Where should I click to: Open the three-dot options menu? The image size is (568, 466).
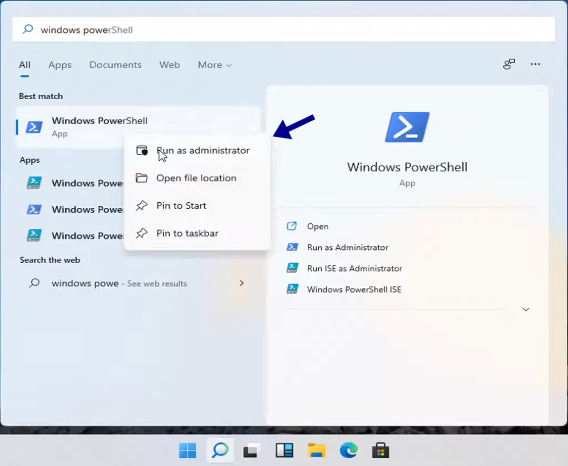tap(535, 64)
